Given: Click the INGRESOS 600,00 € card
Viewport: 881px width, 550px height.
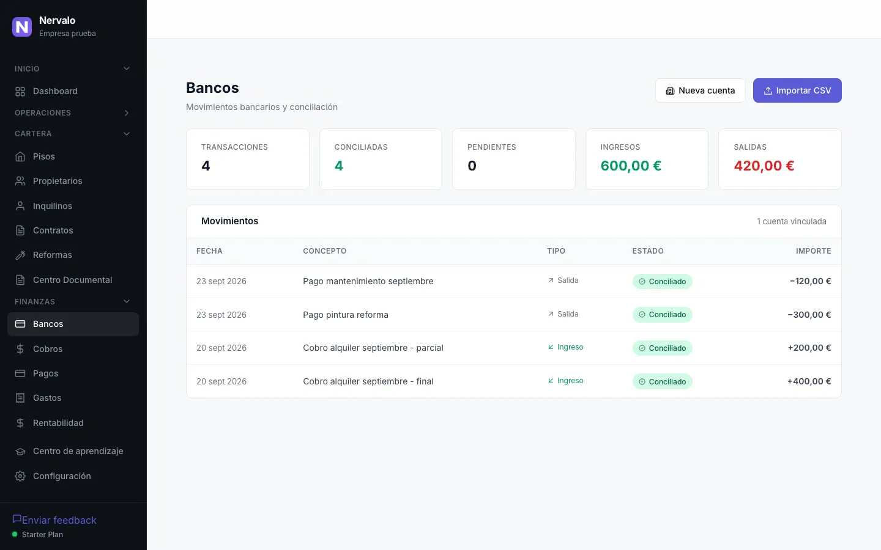Looking at the screenshot, I should [x=647, y=159].
